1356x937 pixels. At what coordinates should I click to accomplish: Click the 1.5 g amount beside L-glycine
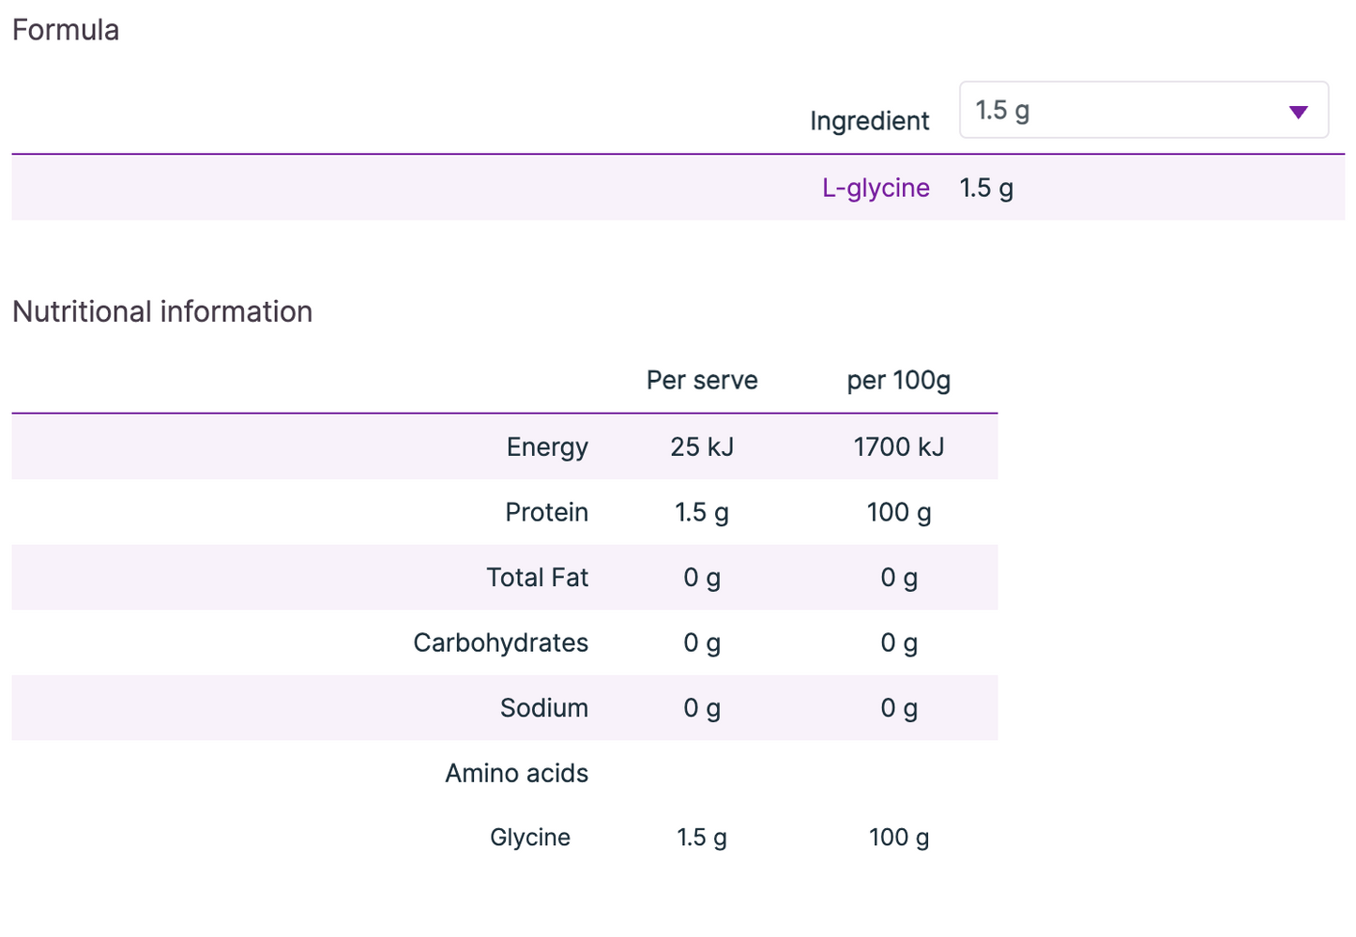click(986, 188)
